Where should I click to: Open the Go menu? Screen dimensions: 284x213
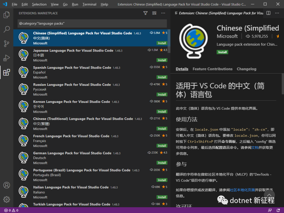tap(65, 4)
